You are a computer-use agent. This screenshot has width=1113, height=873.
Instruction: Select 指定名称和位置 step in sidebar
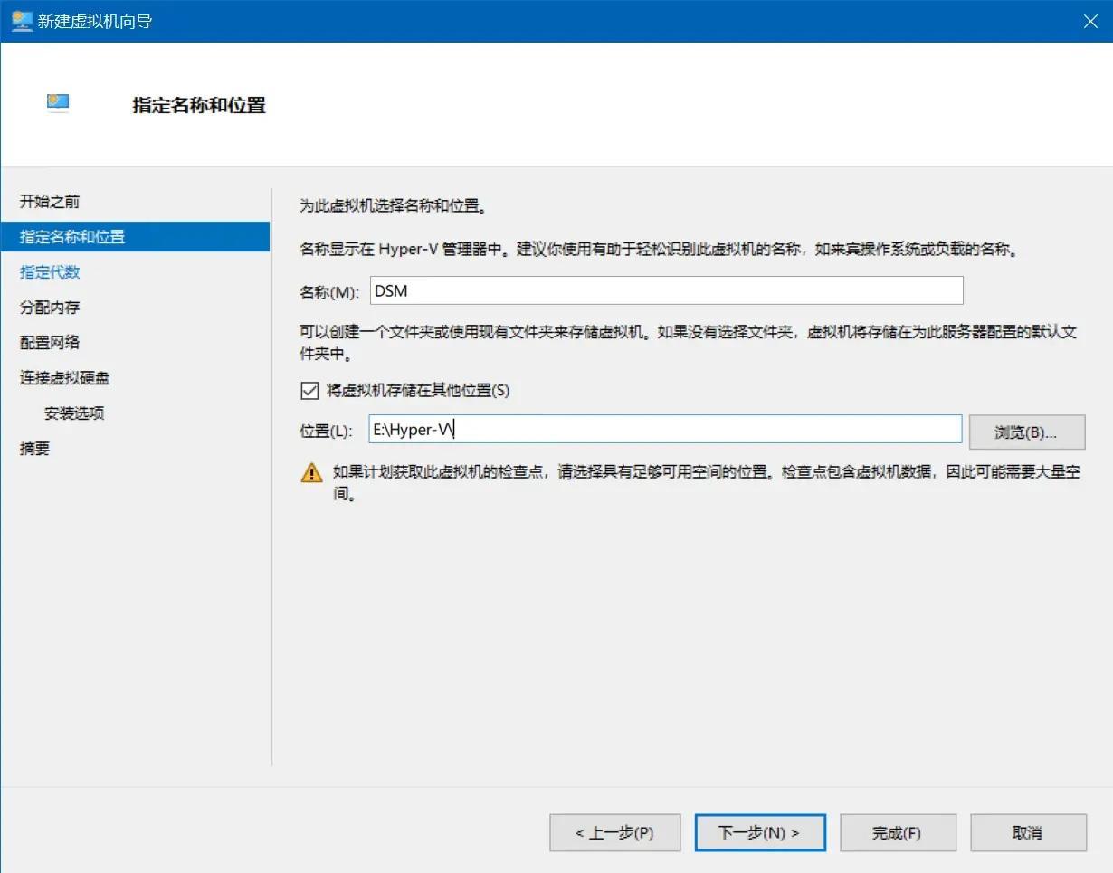pos(72,237)
